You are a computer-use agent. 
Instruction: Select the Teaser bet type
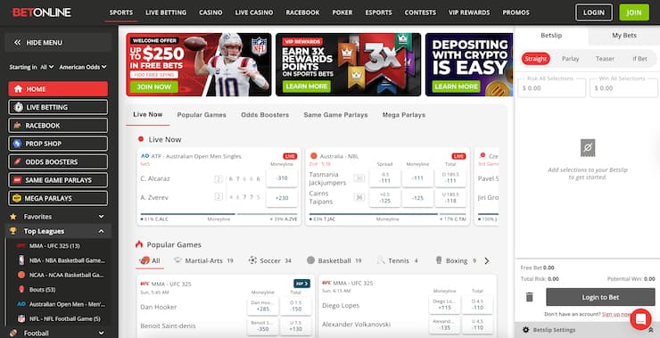pos(605,59)
